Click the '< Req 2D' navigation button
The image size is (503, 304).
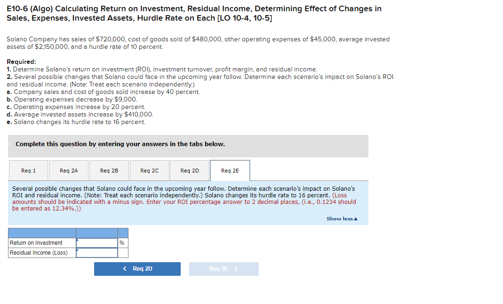pos(137,268)
